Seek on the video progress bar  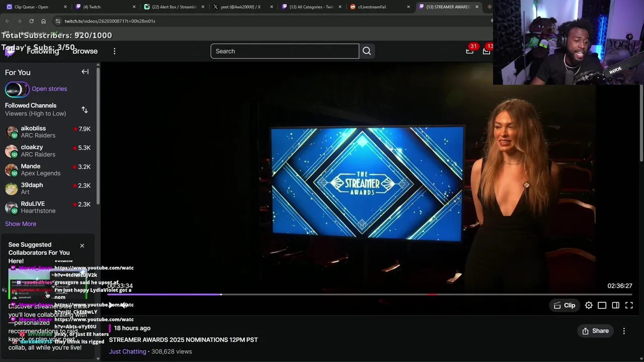(x=370, y=295)
